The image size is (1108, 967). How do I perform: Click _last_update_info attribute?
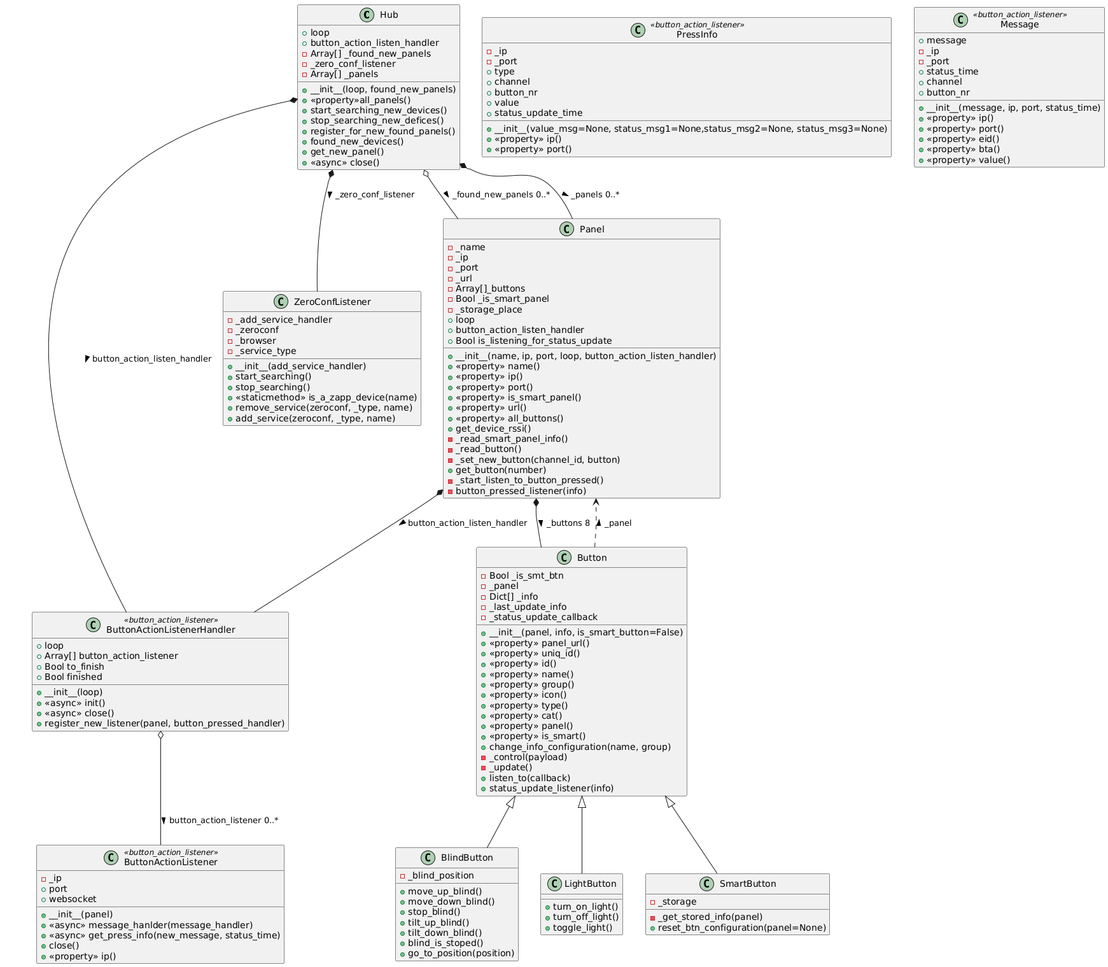click(x=528, y=607)
